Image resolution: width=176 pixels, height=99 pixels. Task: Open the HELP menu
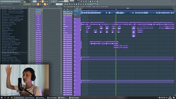[x=19, y=1]
